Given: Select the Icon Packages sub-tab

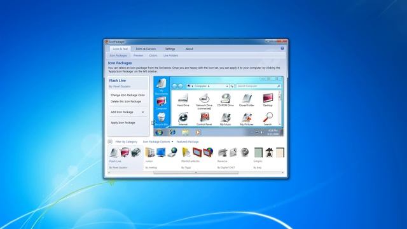Looking at the screenshot, I should (118, 55).
